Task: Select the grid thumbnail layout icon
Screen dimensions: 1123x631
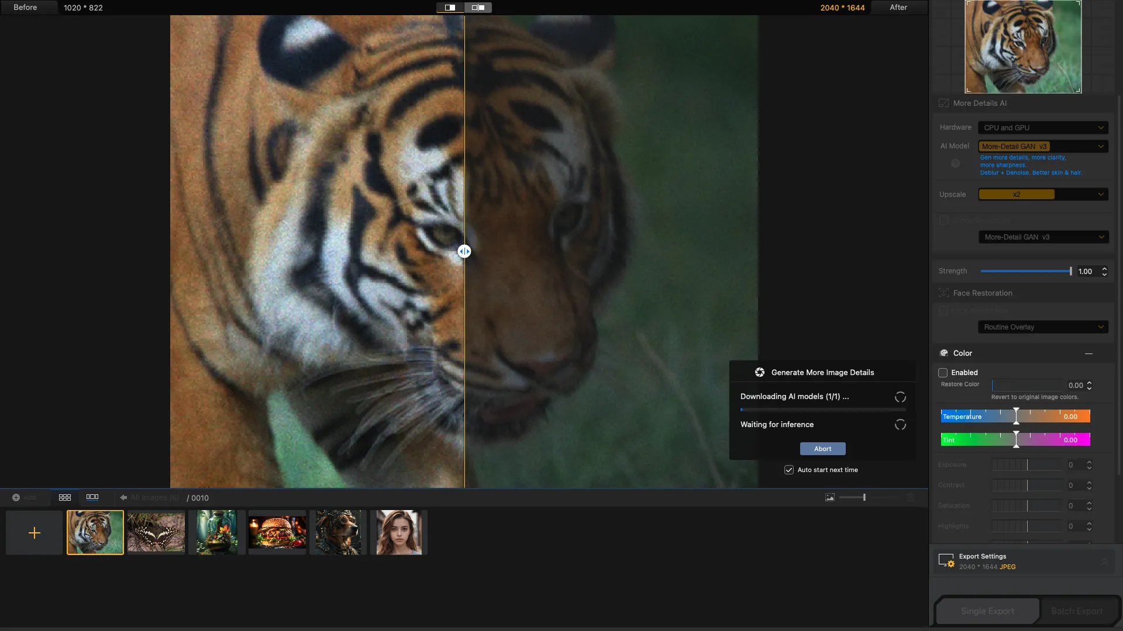Action: pyautogui.click(x=65, y=497)
